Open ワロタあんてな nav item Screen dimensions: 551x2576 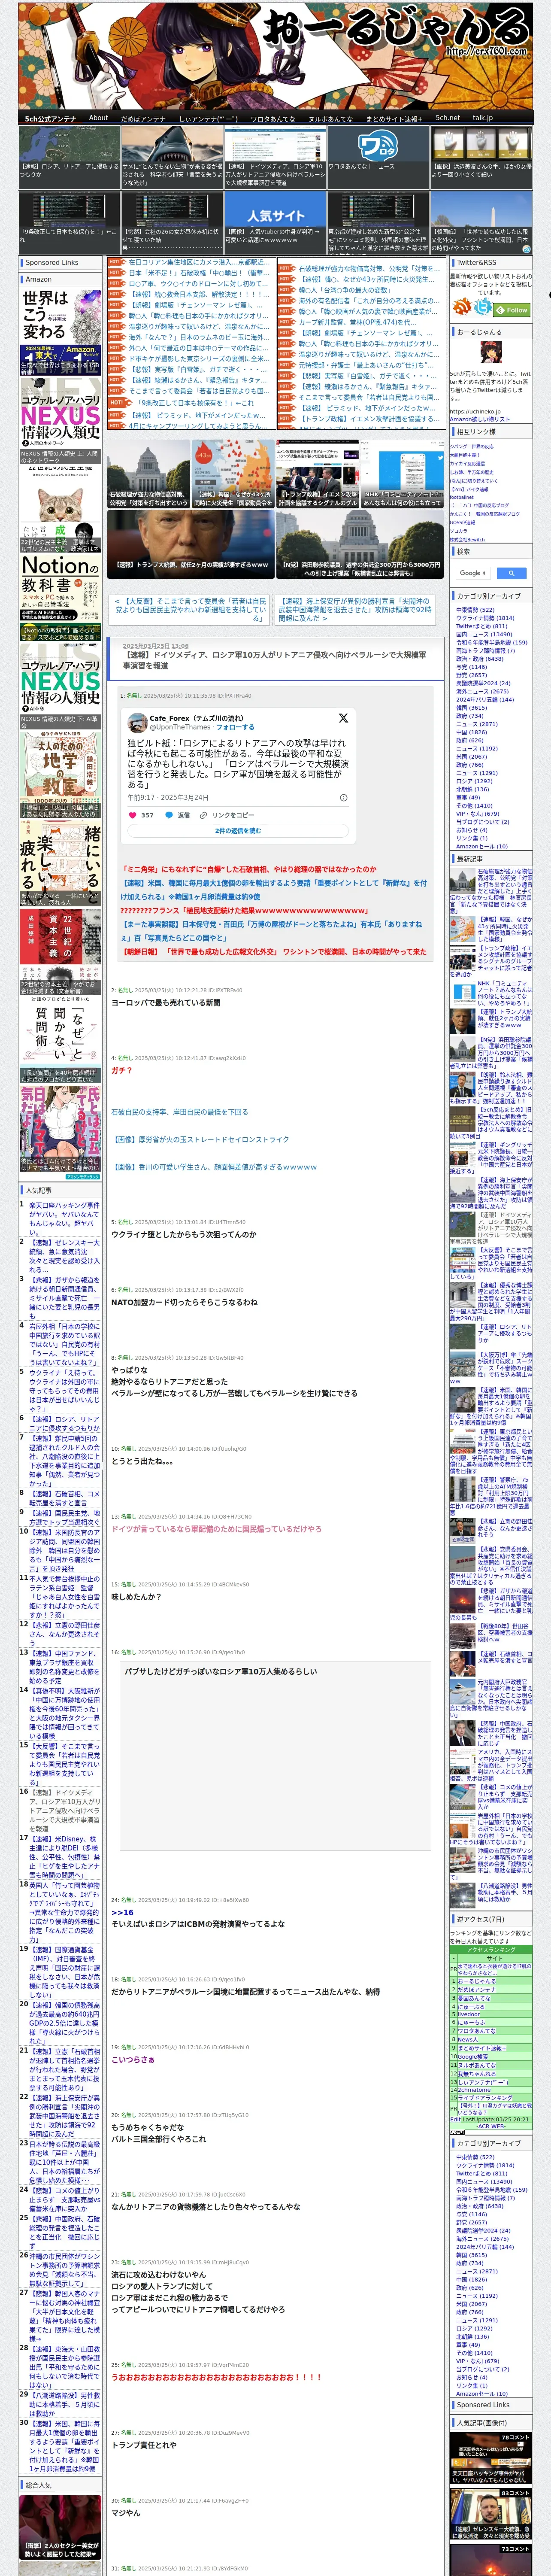(273, 118)
